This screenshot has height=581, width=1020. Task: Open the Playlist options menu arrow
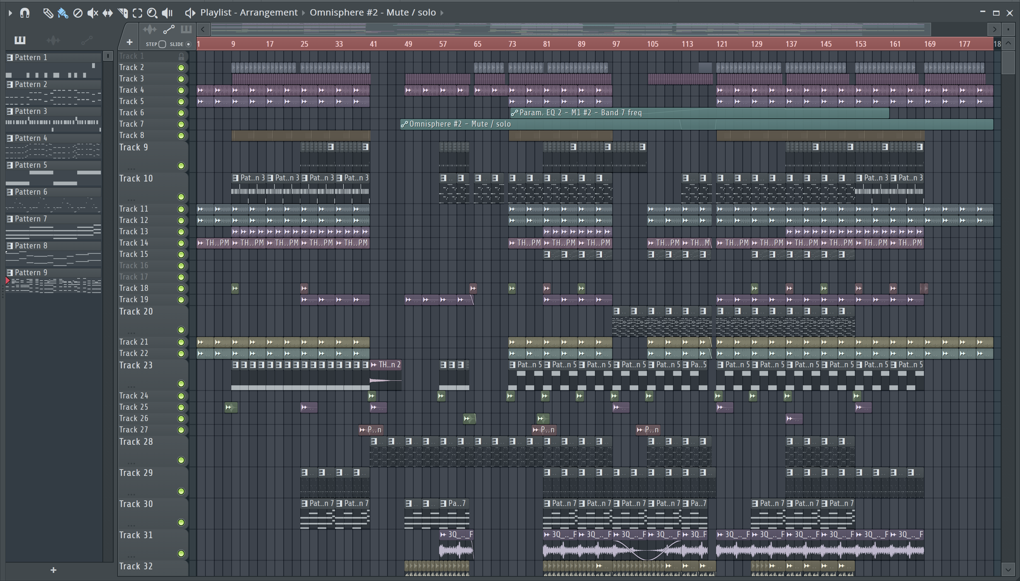click(10, 13)
